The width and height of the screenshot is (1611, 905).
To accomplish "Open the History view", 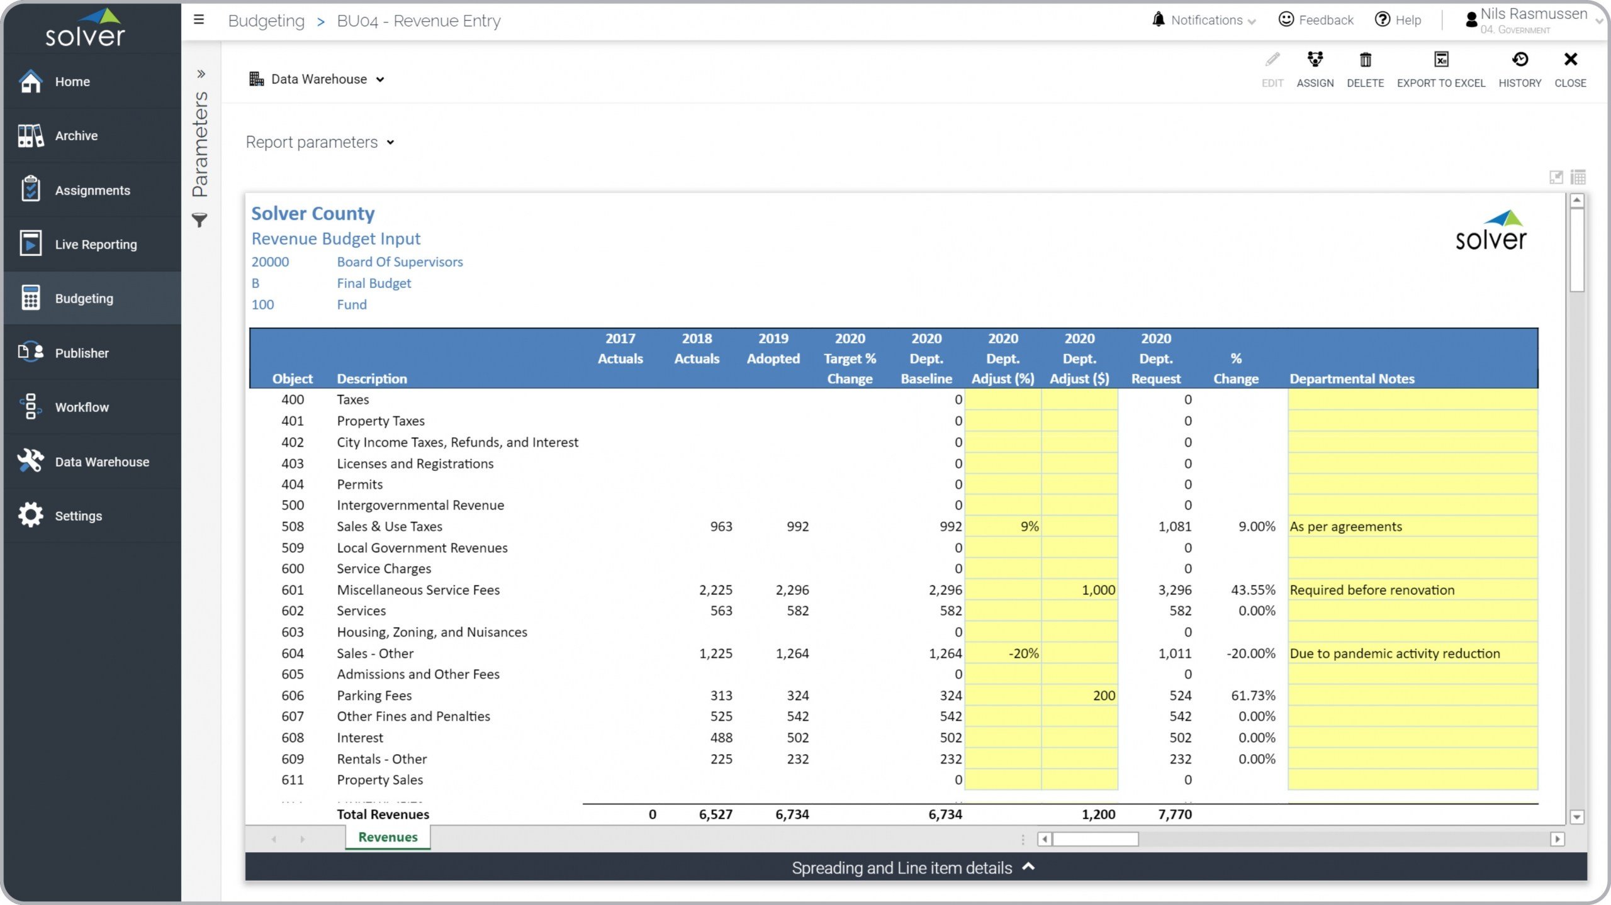I will pyautogui.click(x=1519, y=60).
